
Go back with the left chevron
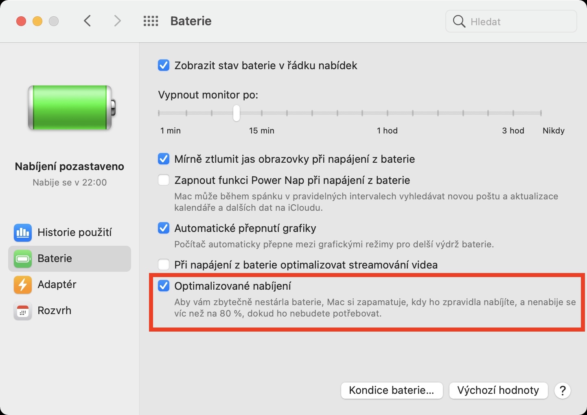[x=87, y=21]
